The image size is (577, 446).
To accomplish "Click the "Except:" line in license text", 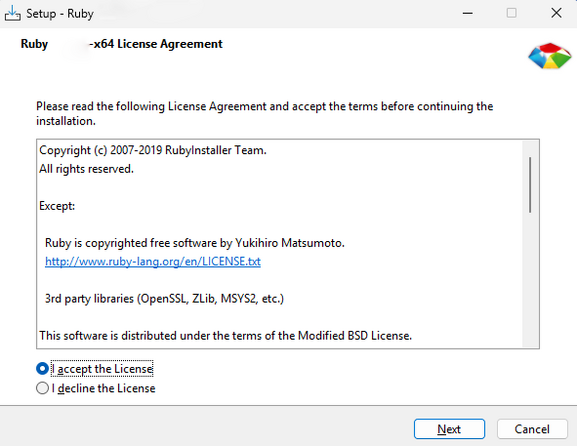I will point(57,206).
